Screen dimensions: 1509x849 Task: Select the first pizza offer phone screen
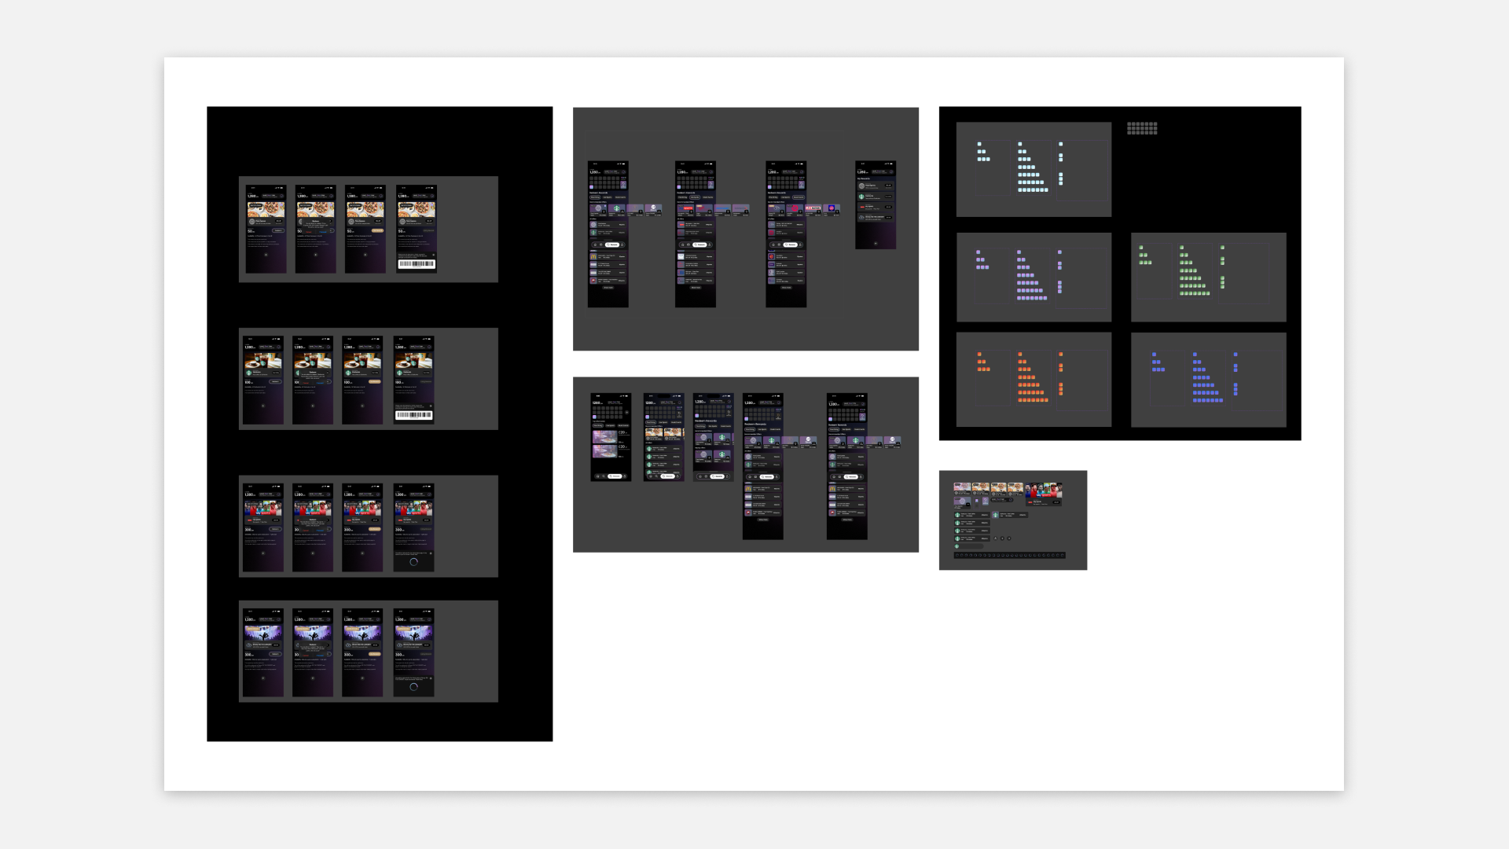pos(266,230)
